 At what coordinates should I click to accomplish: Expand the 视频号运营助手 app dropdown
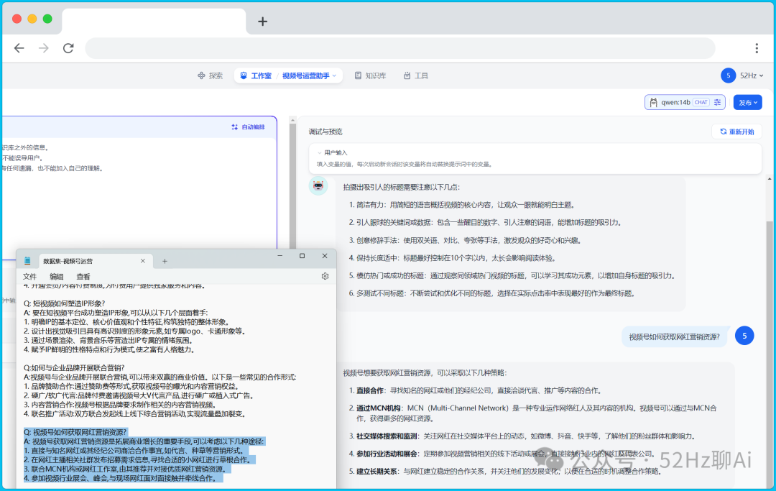click(x=309, y=75)
